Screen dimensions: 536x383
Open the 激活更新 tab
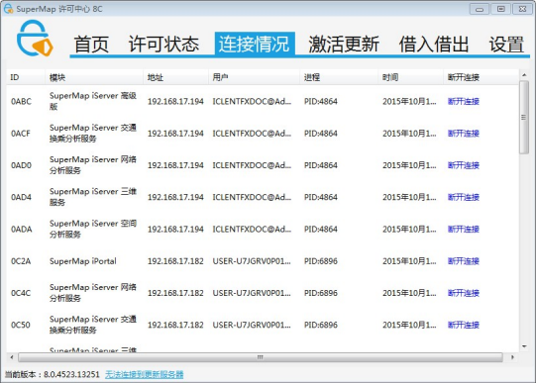click(x=344, y=45)
